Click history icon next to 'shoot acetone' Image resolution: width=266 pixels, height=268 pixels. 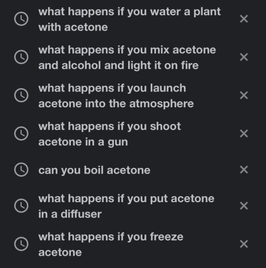coord(21,133)
